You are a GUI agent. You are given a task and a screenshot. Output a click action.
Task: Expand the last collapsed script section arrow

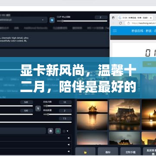click(69, 151)
